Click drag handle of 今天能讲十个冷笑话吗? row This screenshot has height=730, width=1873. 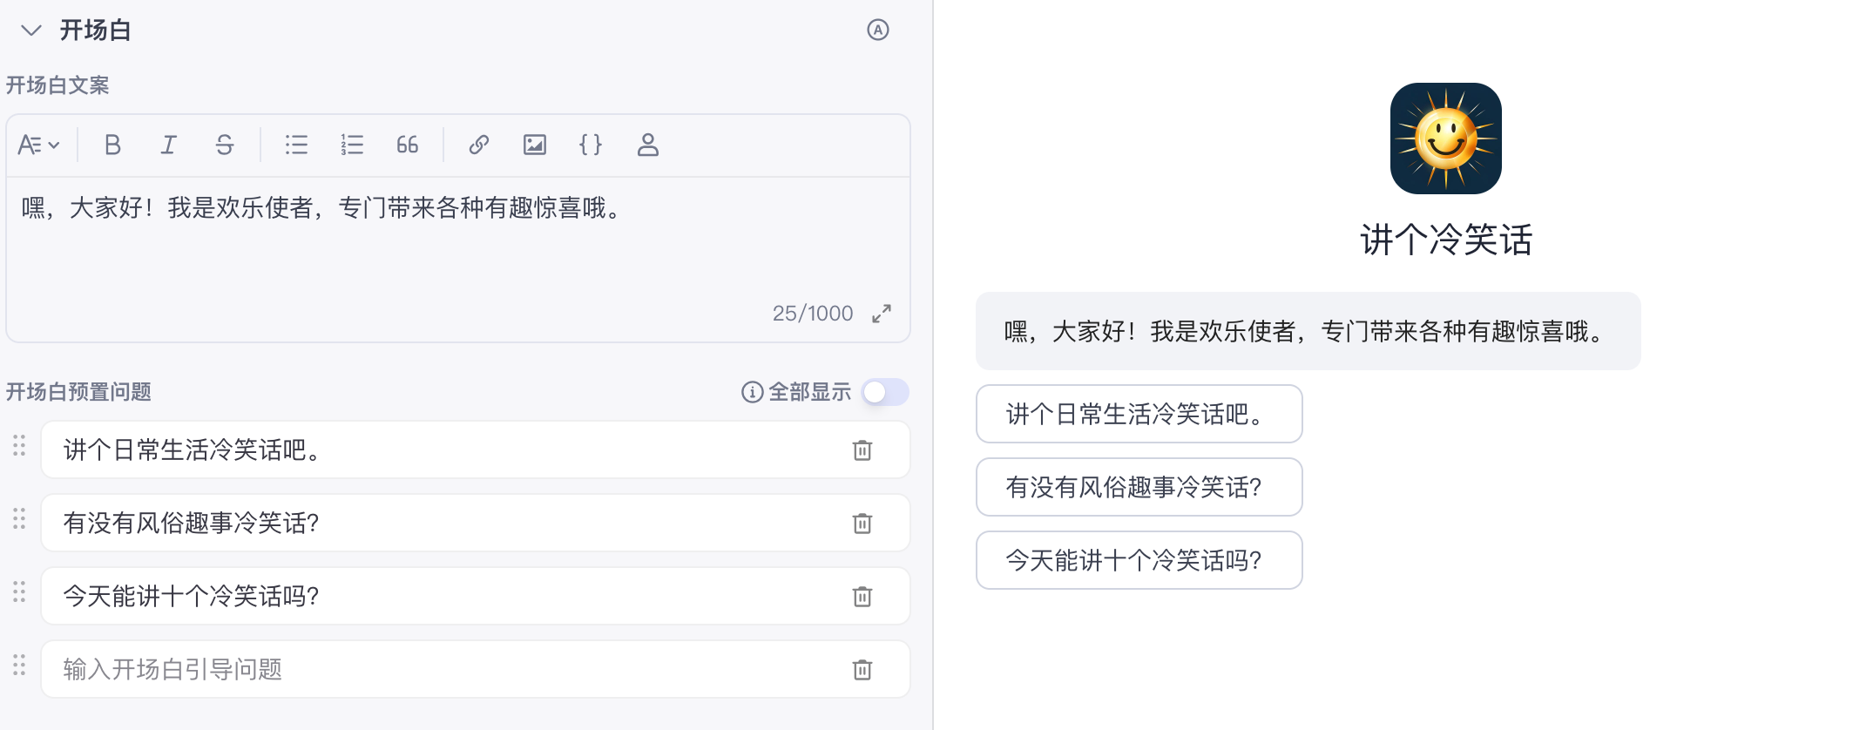19,592
